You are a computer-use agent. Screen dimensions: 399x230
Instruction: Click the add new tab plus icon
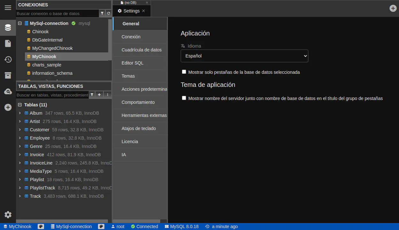point(393,8)
